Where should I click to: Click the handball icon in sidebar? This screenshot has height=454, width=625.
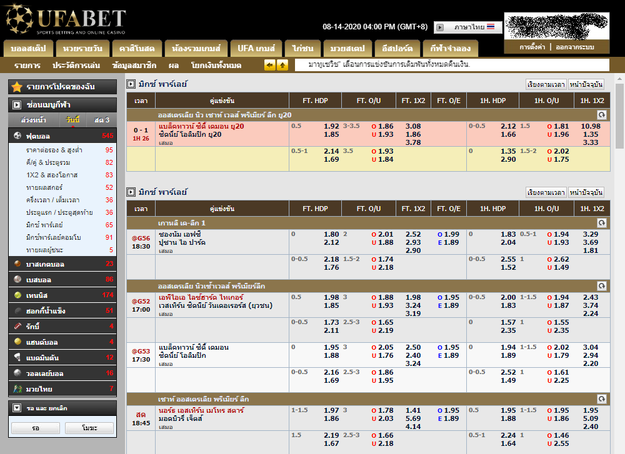[17, 342]
